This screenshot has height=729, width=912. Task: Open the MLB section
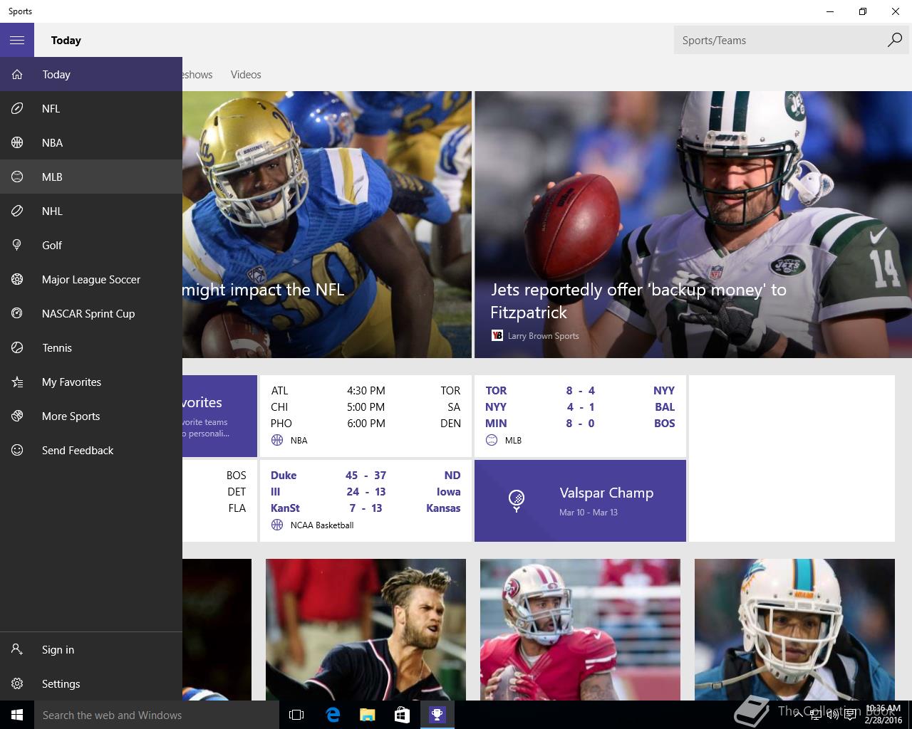pos(91,177)
